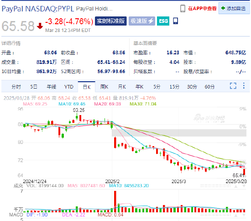Open the 月K monthly candlestick tab
The height and width of the screenshot is (221, 251).
click(122, 87)
